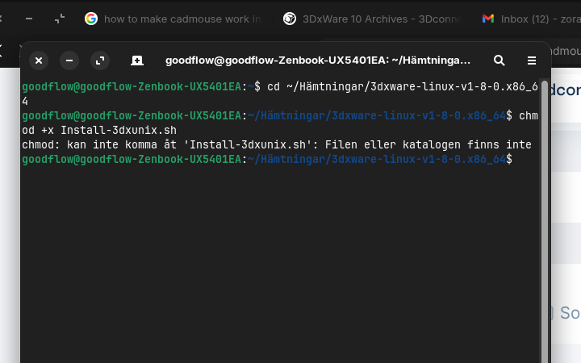Open the terminal hamburger menu

[532, 60]
